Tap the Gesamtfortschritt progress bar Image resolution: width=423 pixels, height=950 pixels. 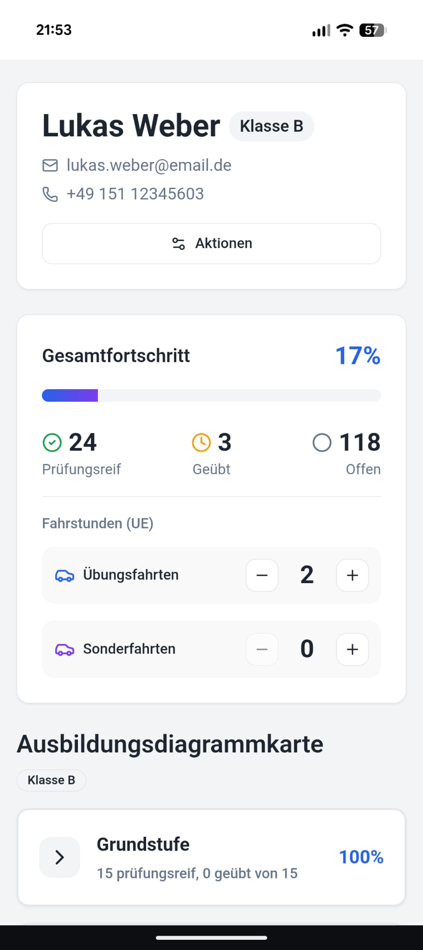(211, 396)
